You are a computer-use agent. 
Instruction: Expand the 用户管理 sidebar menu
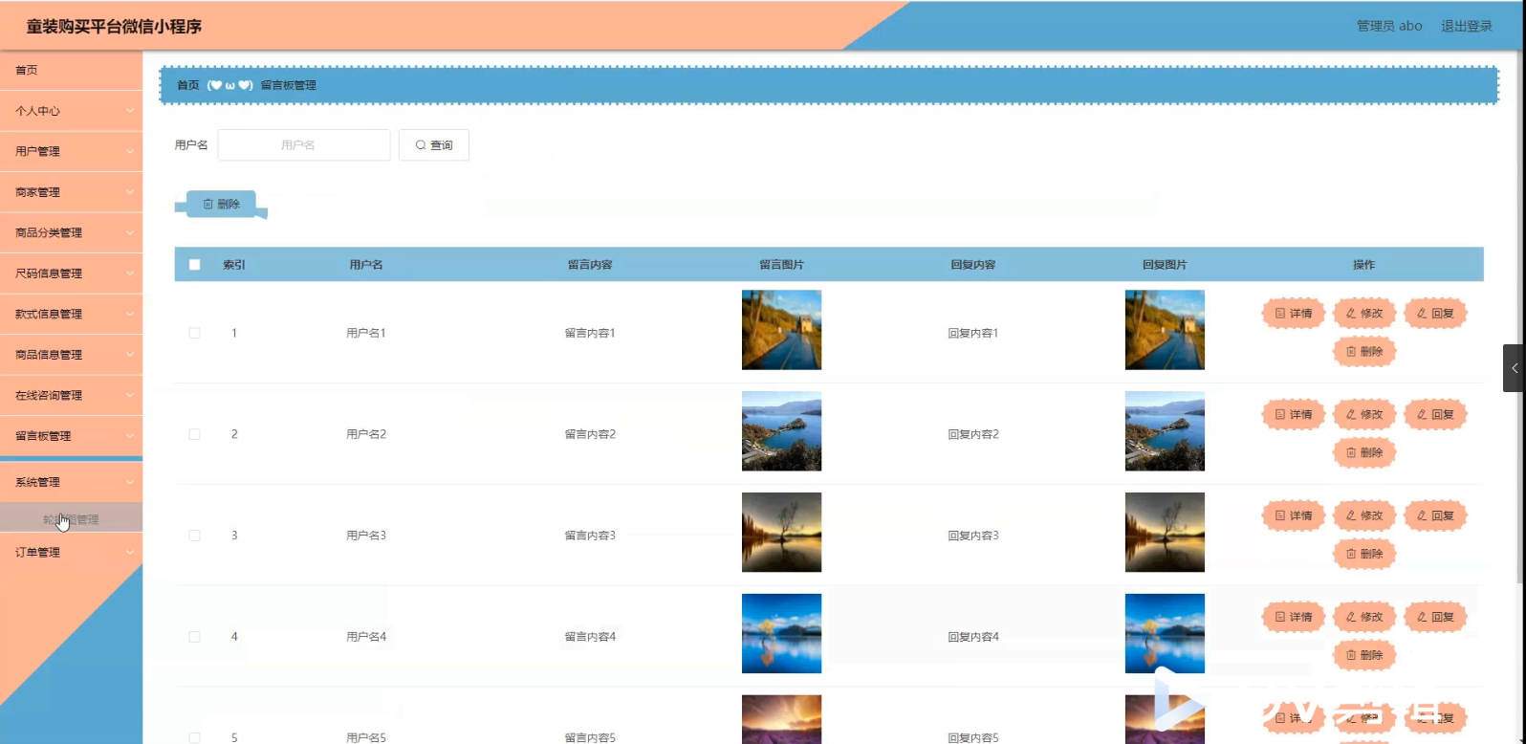[x=71, y=151]
